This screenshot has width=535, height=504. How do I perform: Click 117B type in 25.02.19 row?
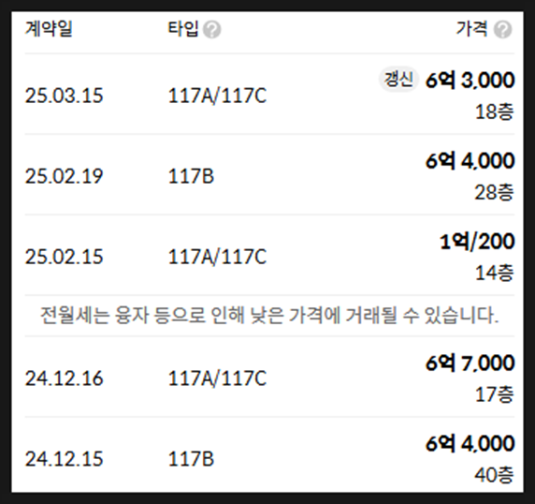tap(191, 176)
